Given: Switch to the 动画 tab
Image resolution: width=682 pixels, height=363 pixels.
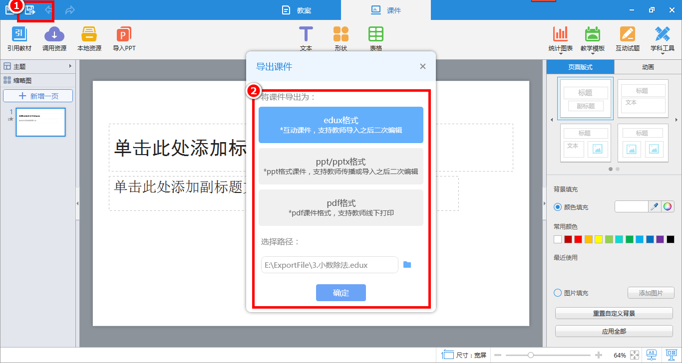Looking at the screenshot, I should pos(648,67).
